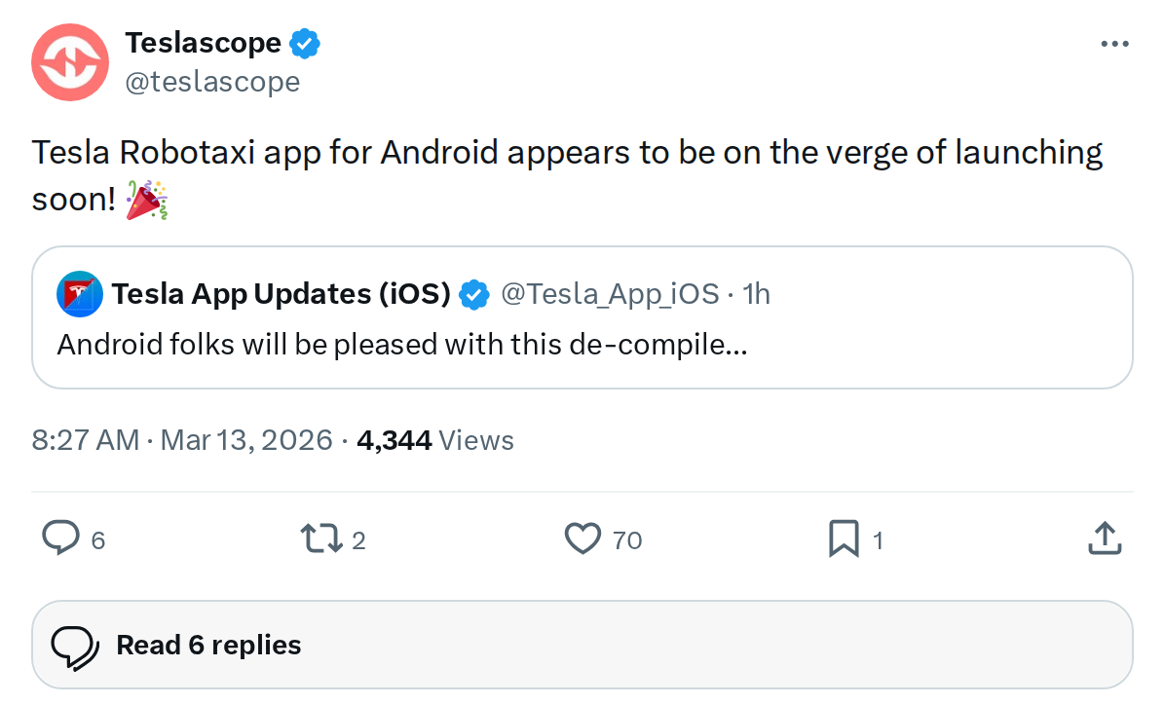Viewport: 1165px width, 705px height.
Task: Bookmark the tweet
Action: tap(844, 538)
